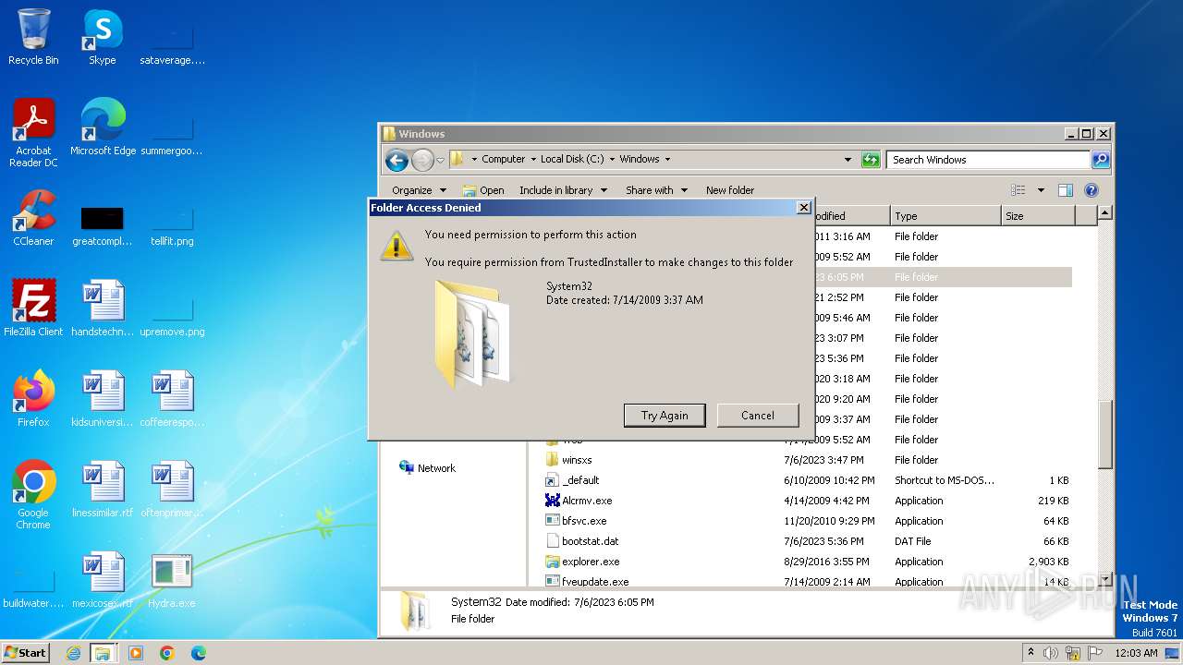Select the handstechn document on desktop
The height and width of the screenshot is (665, 1183).
tap(103, 308)
